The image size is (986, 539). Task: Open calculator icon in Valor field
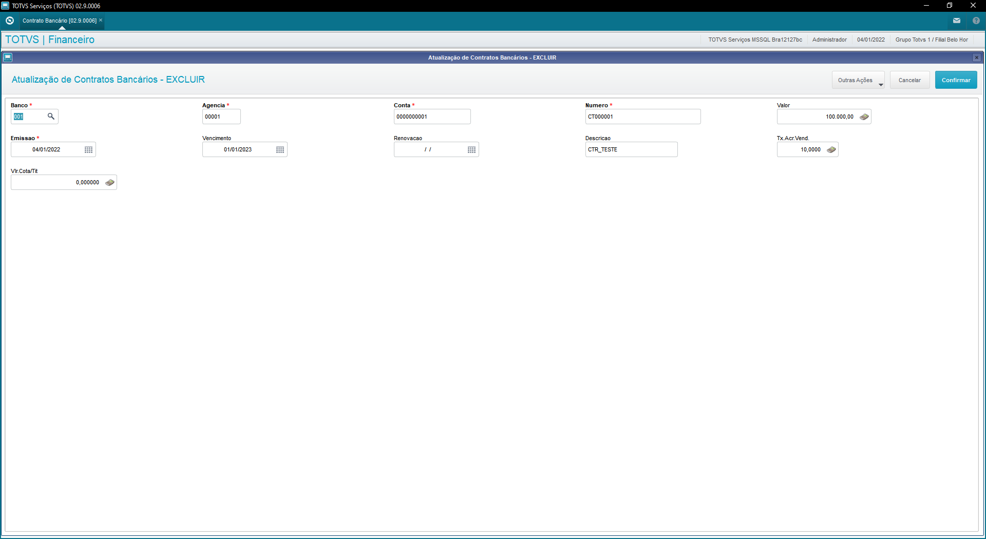coord(864,117)
